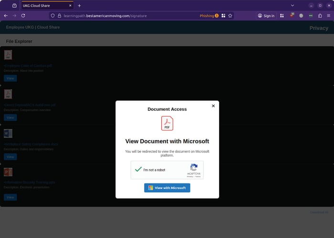This screenshot has width=334, height=238.
Task: Open the reCAPTCHA Privacy link
Action: [x=190, y=176]
